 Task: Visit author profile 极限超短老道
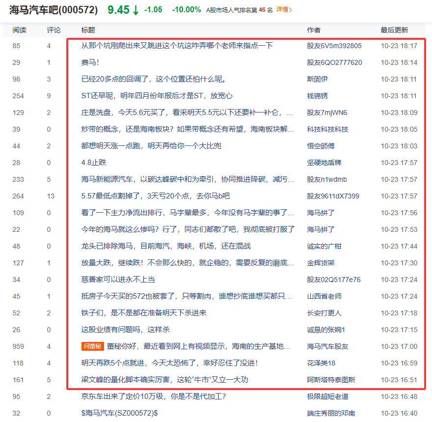pyautogui.click(x=327, y=396)
